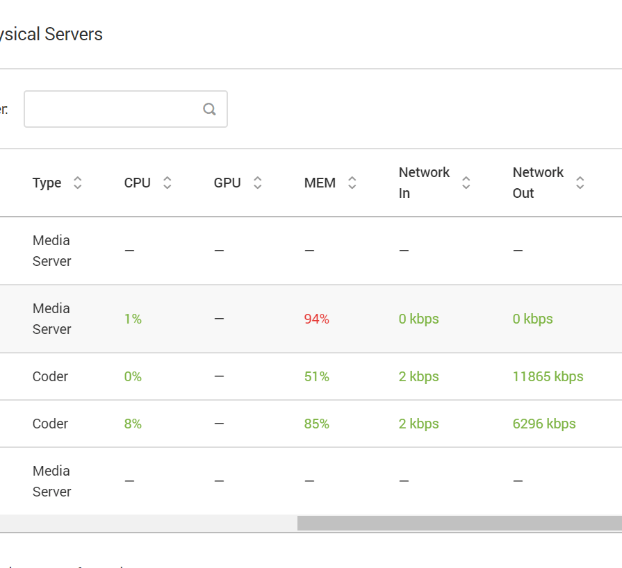This screenshot has height=568, width=622.
Task: Click the red 94% memory value
Action: pos(316,319)
